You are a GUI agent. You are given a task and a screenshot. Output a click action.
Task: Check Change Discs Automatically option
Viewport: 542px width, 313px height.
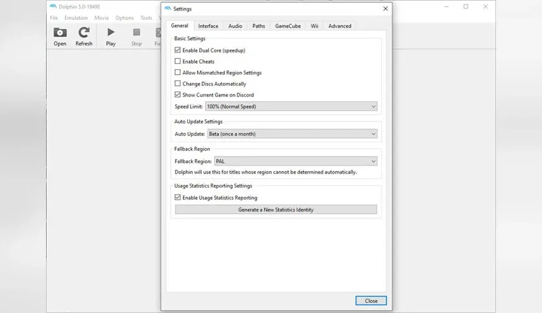coord(178,83)
